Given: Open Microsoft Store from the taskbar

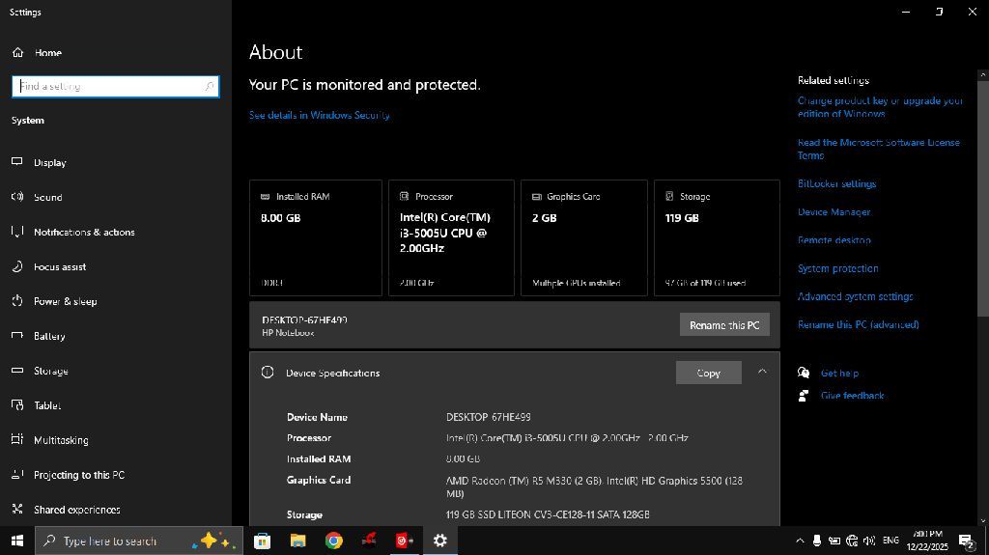Looking at the screenshot, I should click(262, 541).
